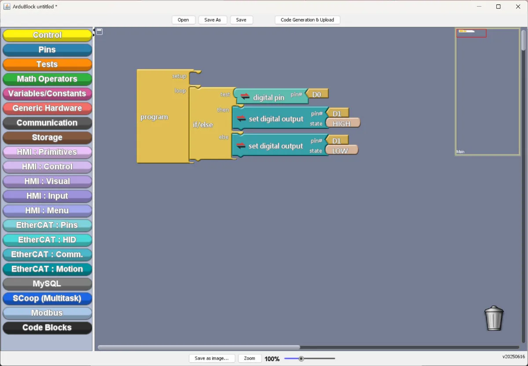528x366 pixels.
Task: Expand the Pins block category
Action: (47, 50)
